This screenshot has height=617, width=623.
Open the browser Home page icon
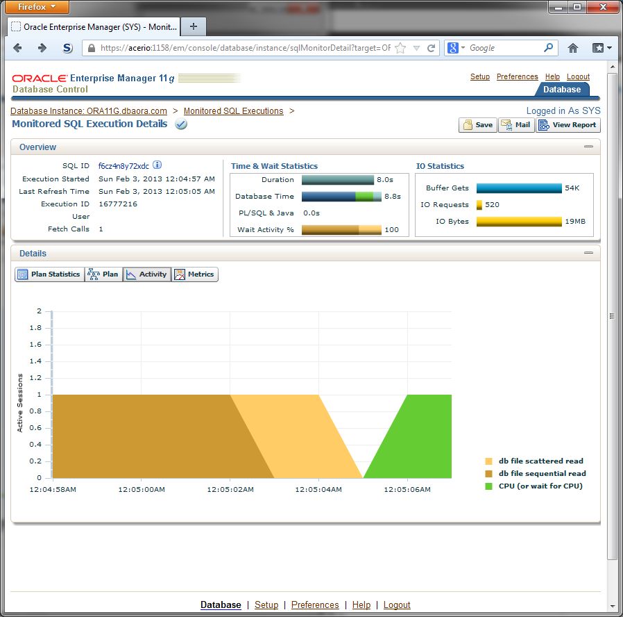573,48
